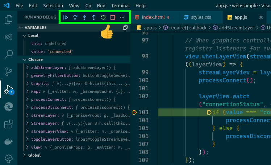Stop the debugging session
This screenshot has width=271, height=165.
[x=113, y=17]
